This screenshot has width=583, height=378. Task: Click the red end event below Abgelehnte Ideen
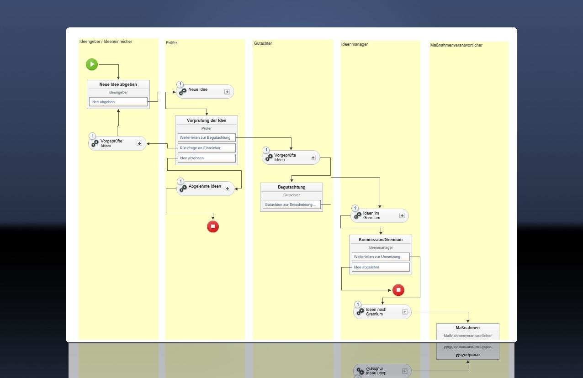pyautogui.click(x=213, y=226)
